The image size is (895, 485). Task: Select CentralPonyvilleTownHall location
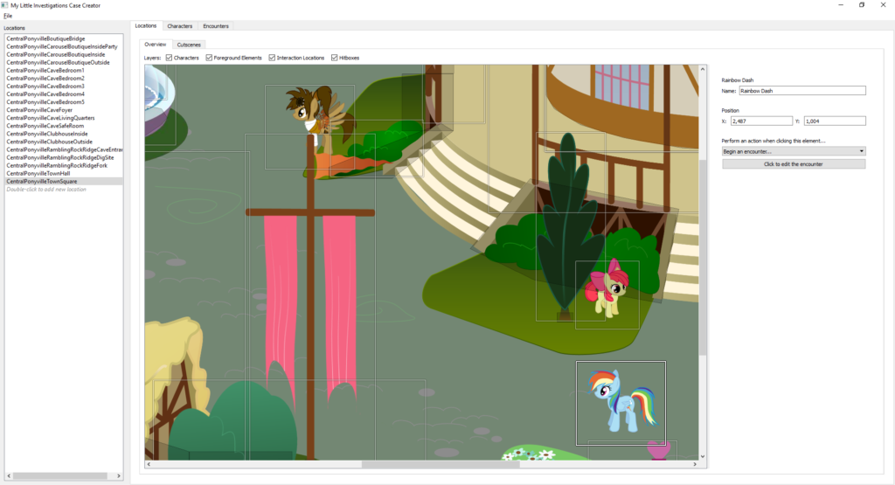point(38,173)
